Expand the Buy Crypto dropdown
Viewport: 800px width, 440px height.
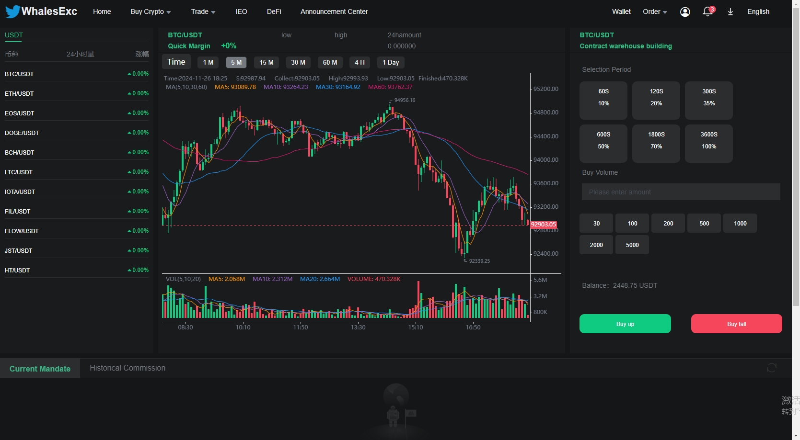(x=151, y=11)
